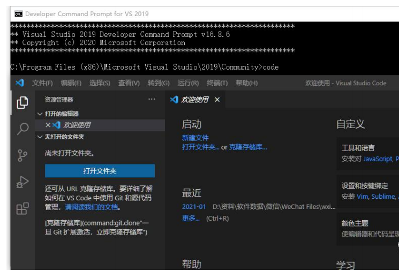The width and height of the screenshot is (399, 277).
Task: Click the command prompt window icon
Action: click(x=18, y=14)
